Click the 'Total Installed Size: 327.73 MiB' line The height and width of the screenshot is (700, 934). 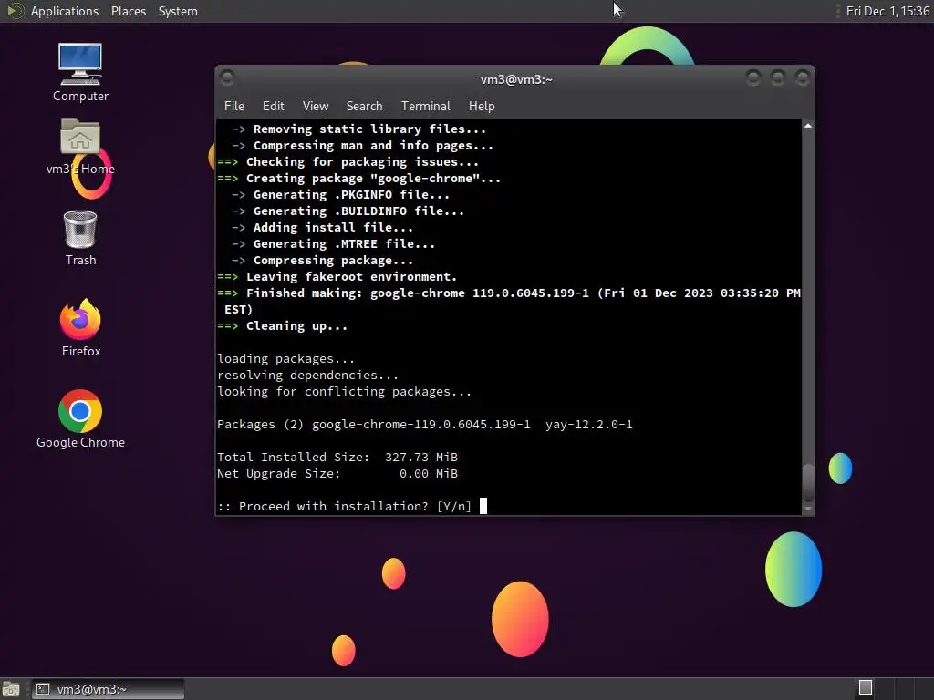337,458
